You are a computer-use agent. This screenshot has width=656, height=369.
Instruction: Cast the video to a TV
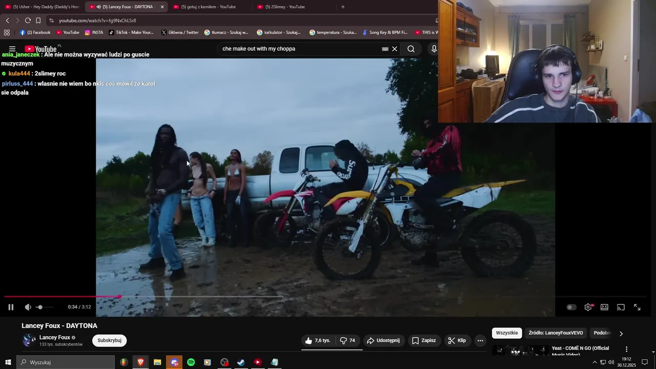621,307
